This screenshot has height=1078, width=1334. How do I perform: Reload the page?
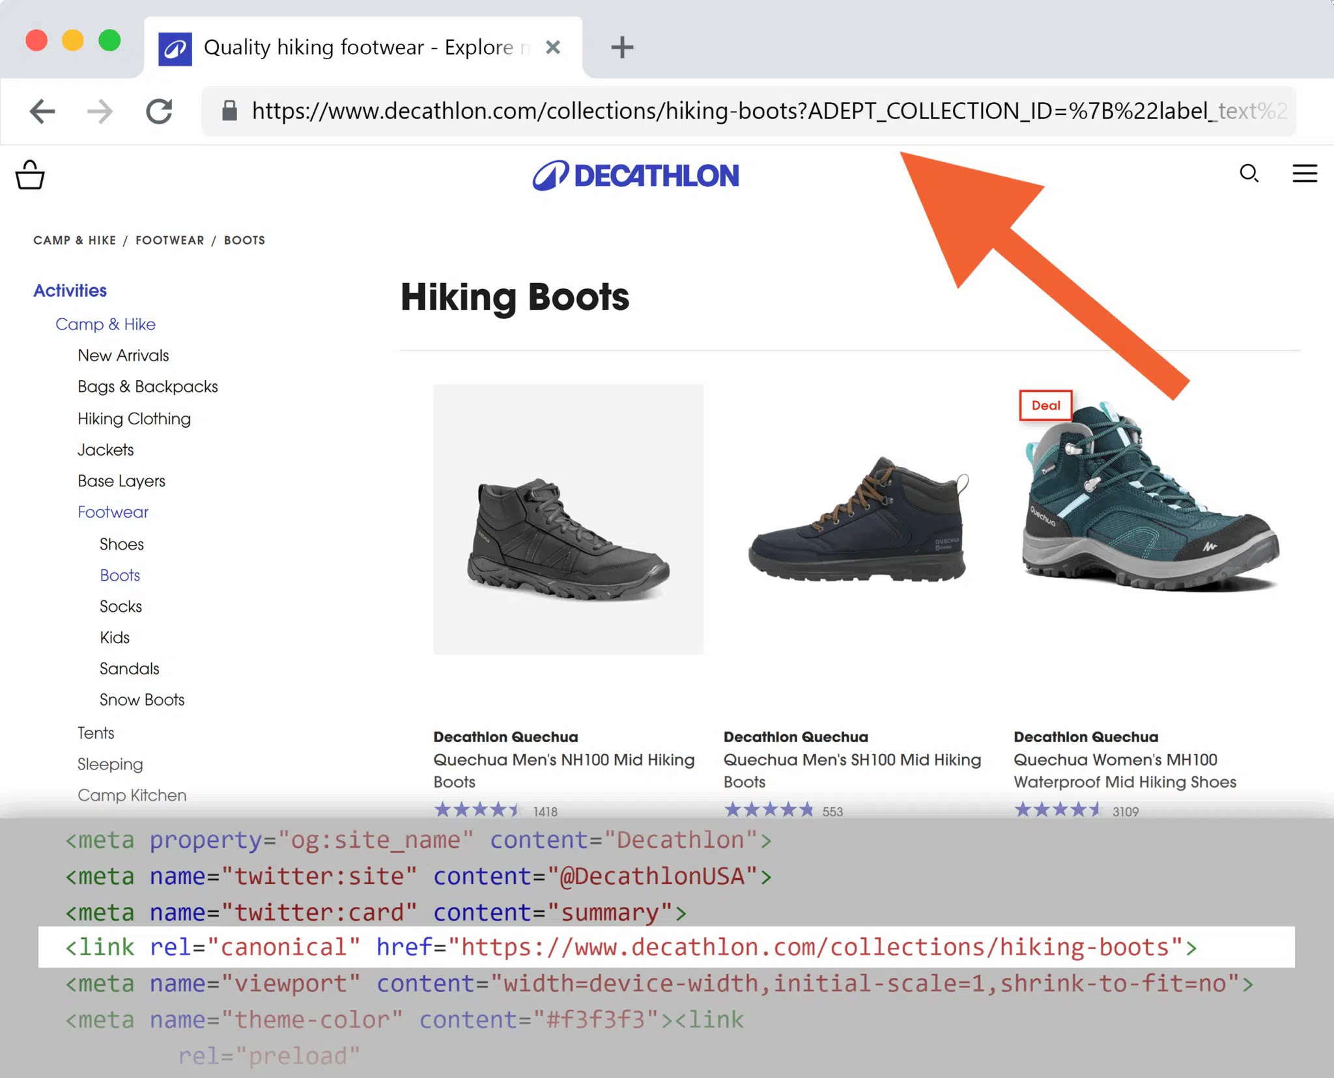click(159, 111)
